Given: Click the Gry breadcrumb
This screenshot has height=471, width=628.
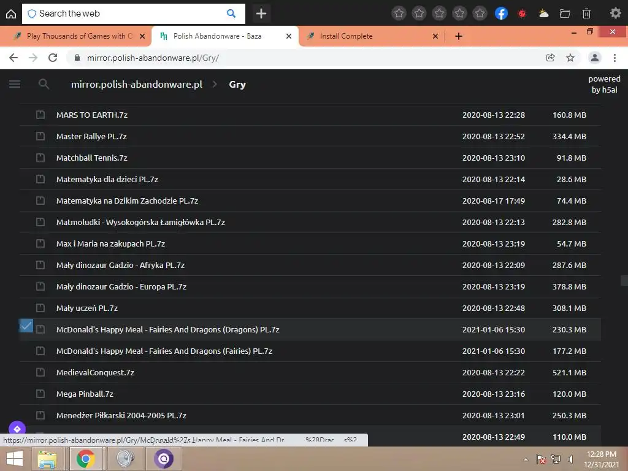Looking at the screenshot, I should pos(237,85).
